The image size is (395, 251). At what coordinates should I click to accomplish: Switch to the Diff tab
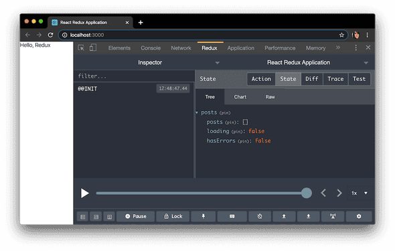312,79
